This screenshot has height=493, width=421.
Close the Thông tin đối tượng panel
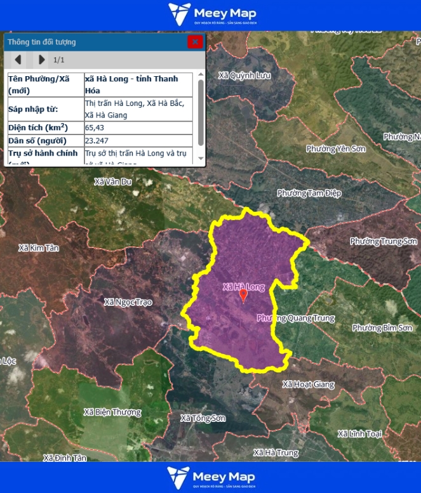coord(195,42)
